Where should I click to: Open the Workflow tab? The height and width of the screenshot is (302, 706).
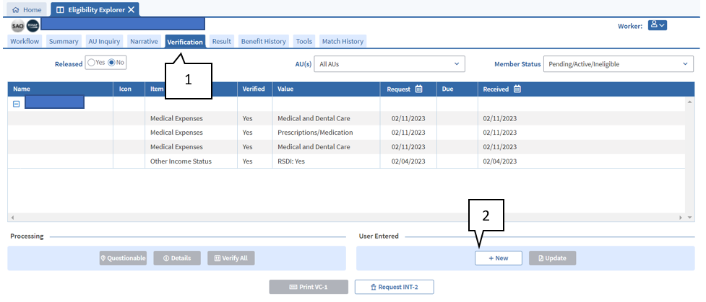click(25, 41)
